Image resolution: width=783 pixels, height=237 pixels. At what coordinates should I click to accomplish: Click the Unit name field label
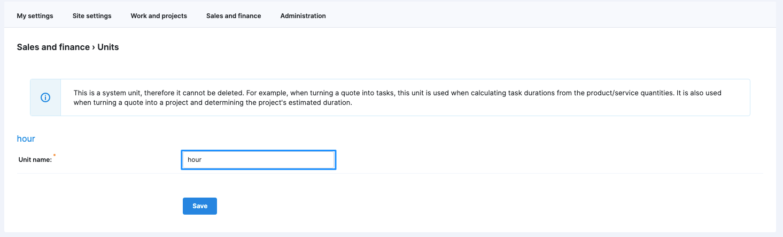click(x=35, y=159)
